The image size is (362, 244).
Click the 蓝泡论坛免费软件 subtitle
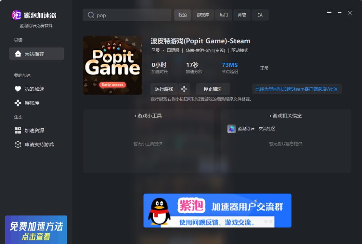click(x=36, y=25)
